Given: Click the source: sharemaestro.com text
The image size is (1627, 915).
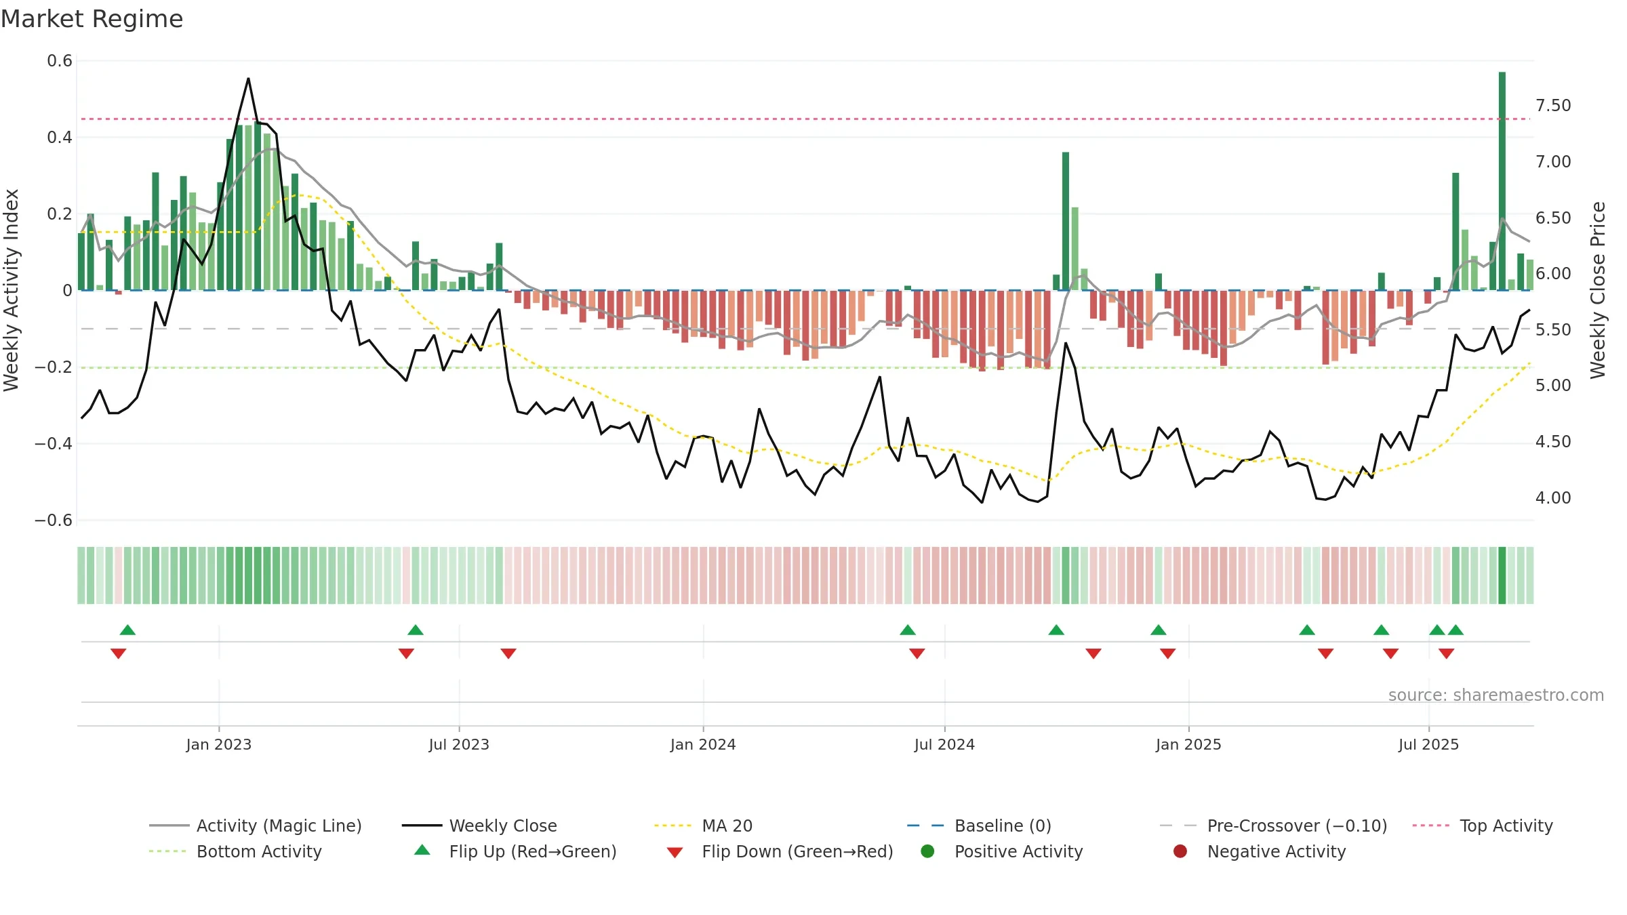Looking at the screenshot, I should click(1496, 695).
